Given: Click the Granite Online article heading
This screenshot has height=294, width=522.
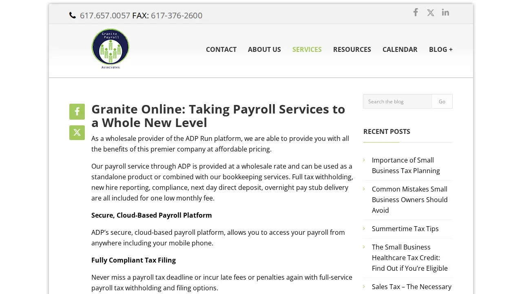Looking at the screenshot, I should [x=218, y=116].
